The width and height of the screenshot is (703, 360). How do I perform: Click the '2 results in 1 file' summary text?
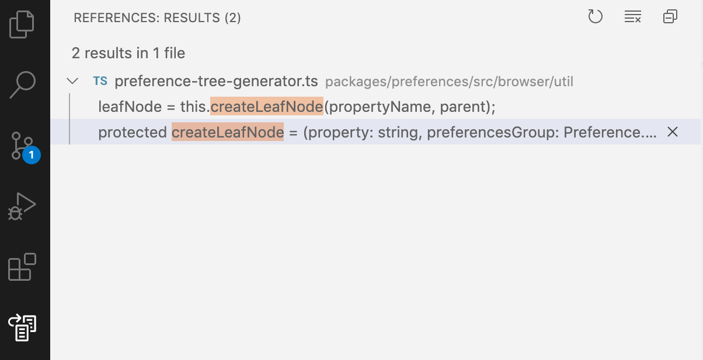(x=128, y=53)
